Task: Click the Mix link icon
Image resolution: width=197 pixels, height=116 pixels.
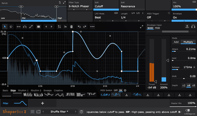Action: [x=194, y=2]
